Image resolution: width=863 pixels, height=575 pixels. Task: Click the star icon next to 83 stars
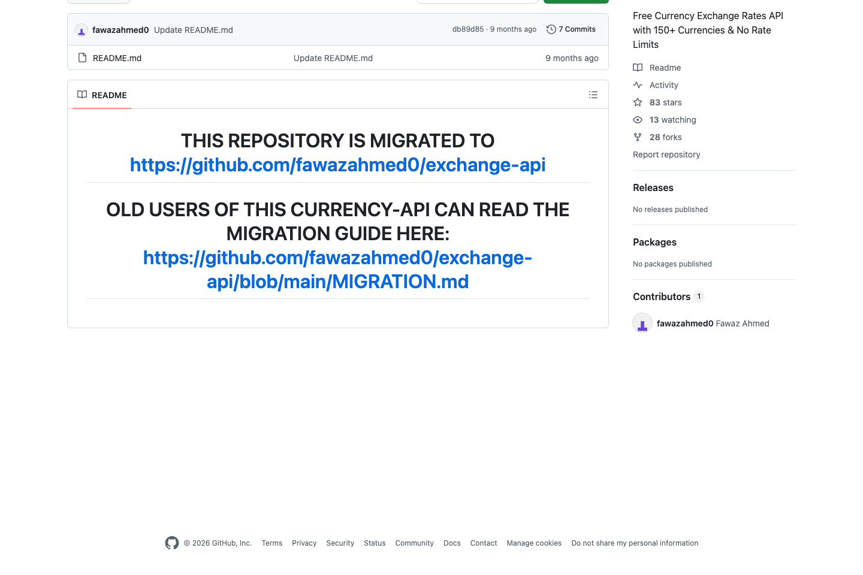(x=637, y=102)
